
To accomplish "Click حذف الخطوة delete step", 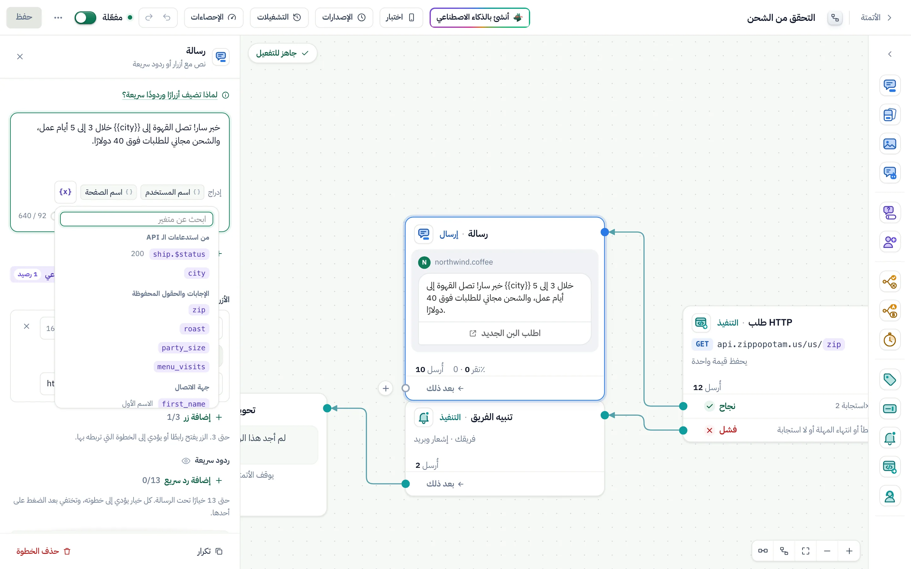I will click(44, 551).
